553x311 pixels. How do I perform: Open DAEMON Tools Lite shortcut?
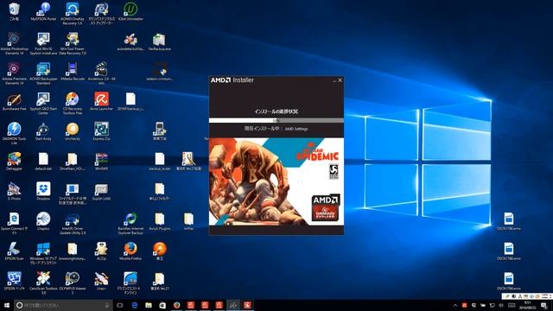(x=14, y=133)
